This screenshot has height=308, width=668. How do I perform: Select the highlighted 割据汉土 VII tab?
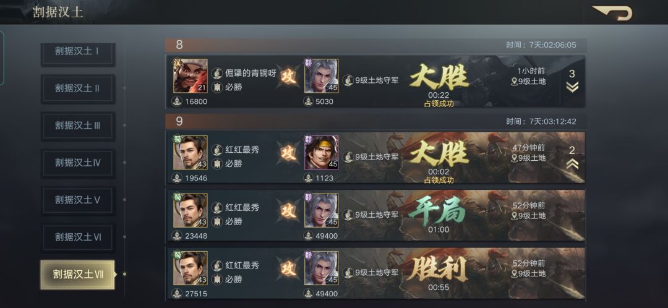pos(77,275)
